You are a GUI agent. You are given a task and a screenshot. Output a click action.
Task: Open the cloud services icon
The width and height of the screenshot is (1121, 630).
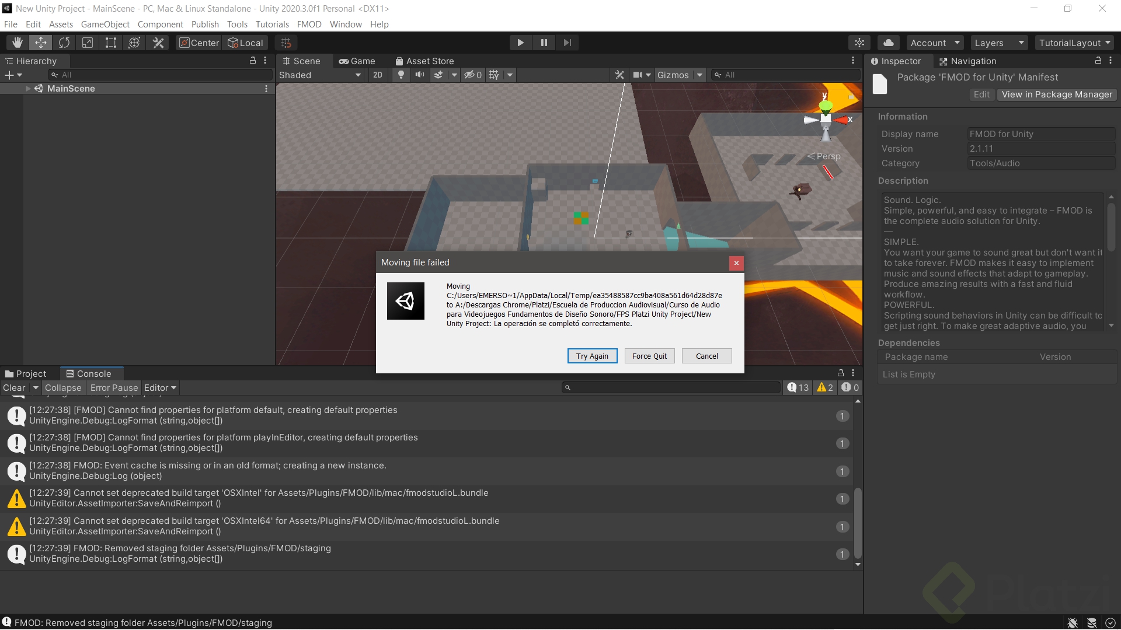[889, 43]
